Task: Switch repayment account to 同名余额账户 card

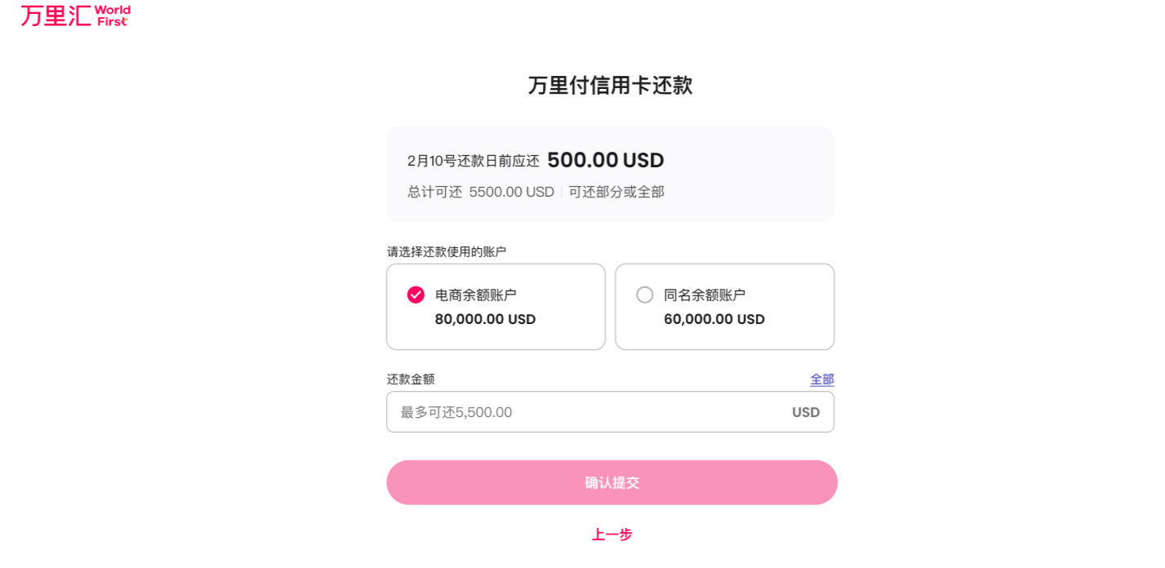Action: point(724,306)
